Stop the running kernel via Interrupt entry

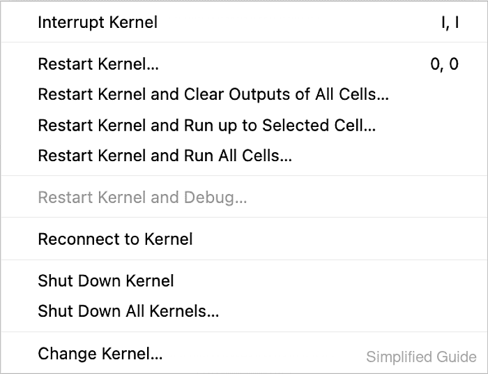(x=244, y=22)
